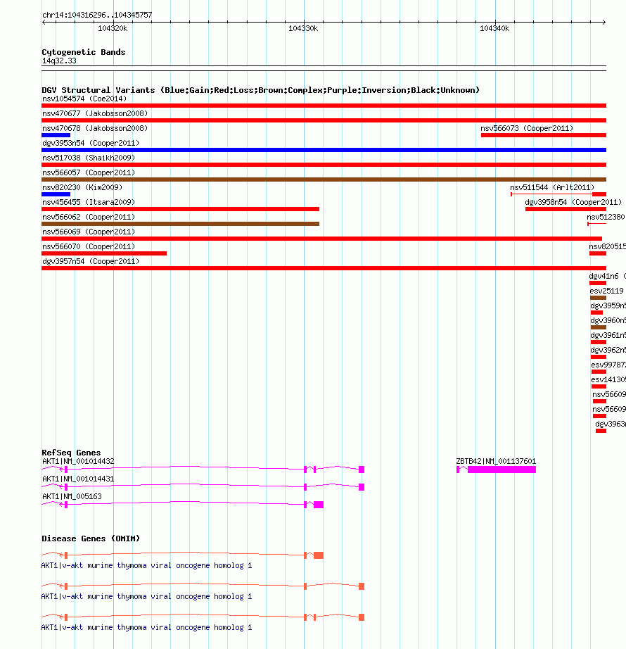Click the dgv3953n54 (Cooper2011) blue bar

[324, 150]
